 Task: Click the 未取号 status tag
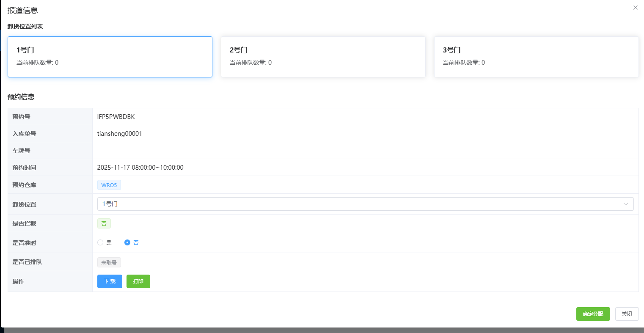[x=109, y=262]
